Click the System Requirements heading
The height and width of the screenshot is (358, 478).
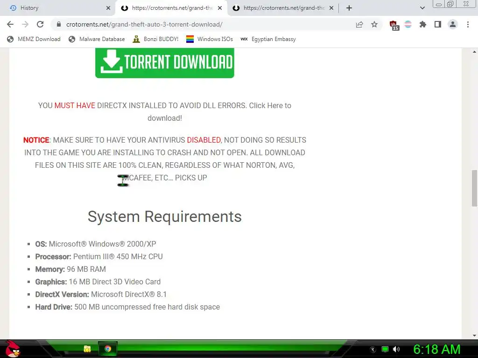pos(165,216)
